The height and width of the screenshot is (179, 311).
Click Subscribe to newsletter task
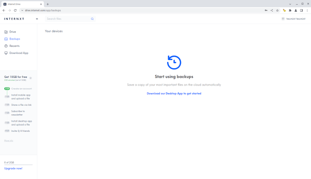tap(18, 113)
